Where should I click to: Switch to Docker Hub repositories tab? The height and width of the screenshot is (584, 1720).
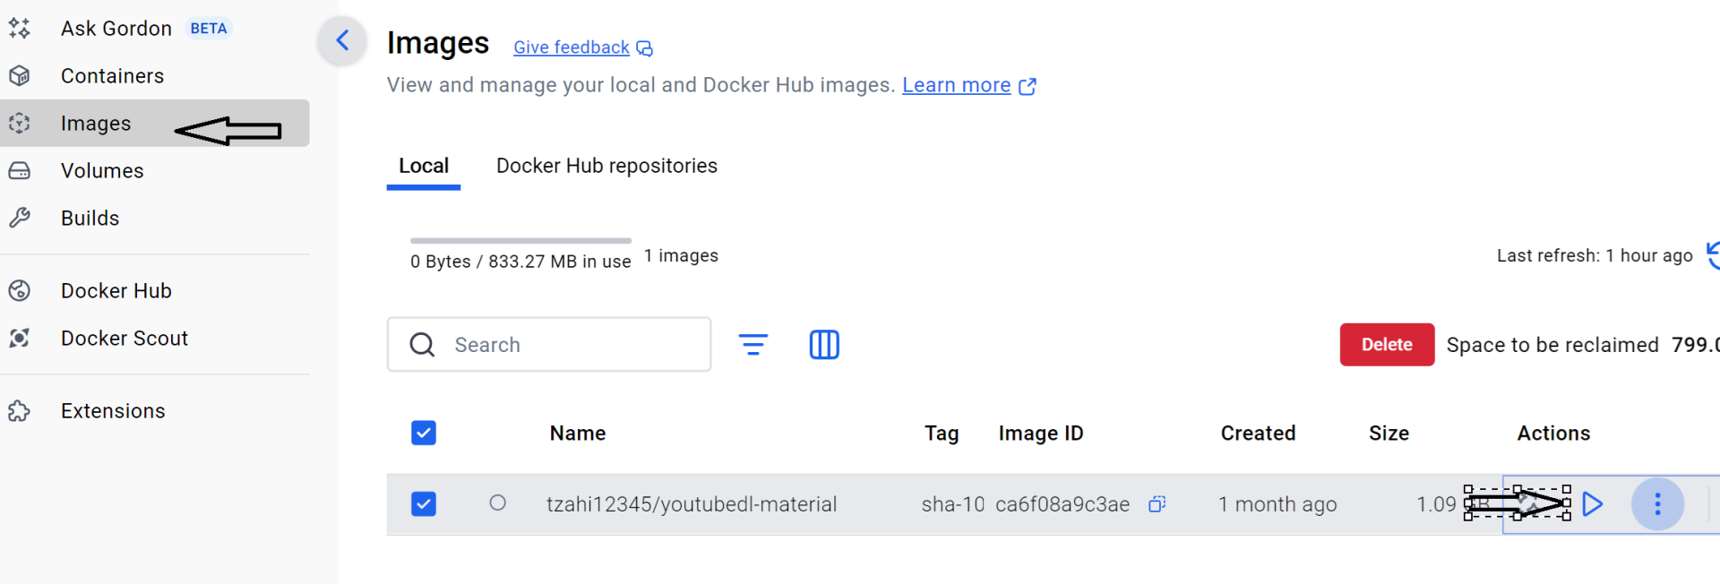pyautogui.click(x=606, y=166)
